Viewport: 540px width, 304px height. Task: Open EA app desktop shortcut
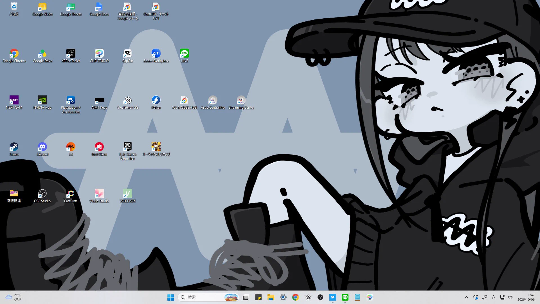pos(71,149)
